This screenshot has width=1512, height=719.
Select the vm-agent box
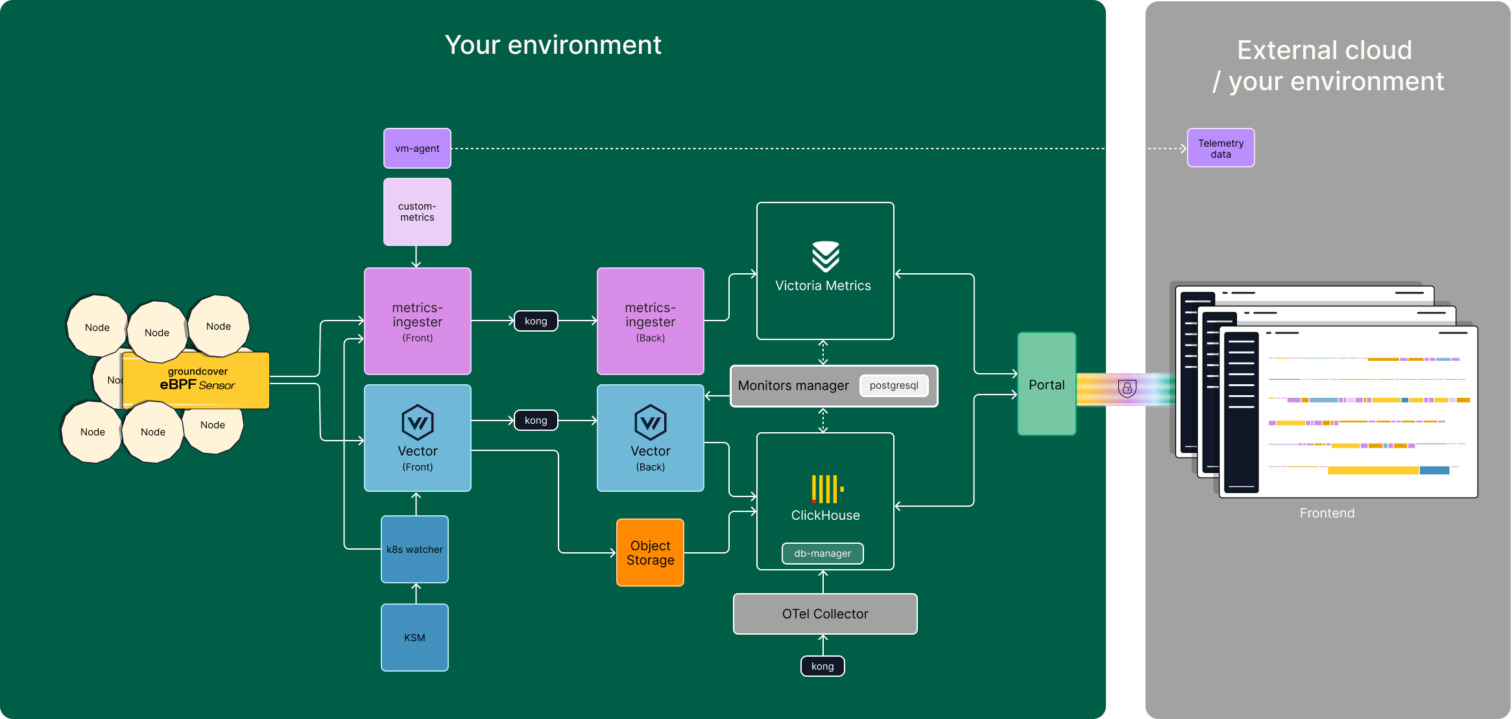[x=417, y=148]
